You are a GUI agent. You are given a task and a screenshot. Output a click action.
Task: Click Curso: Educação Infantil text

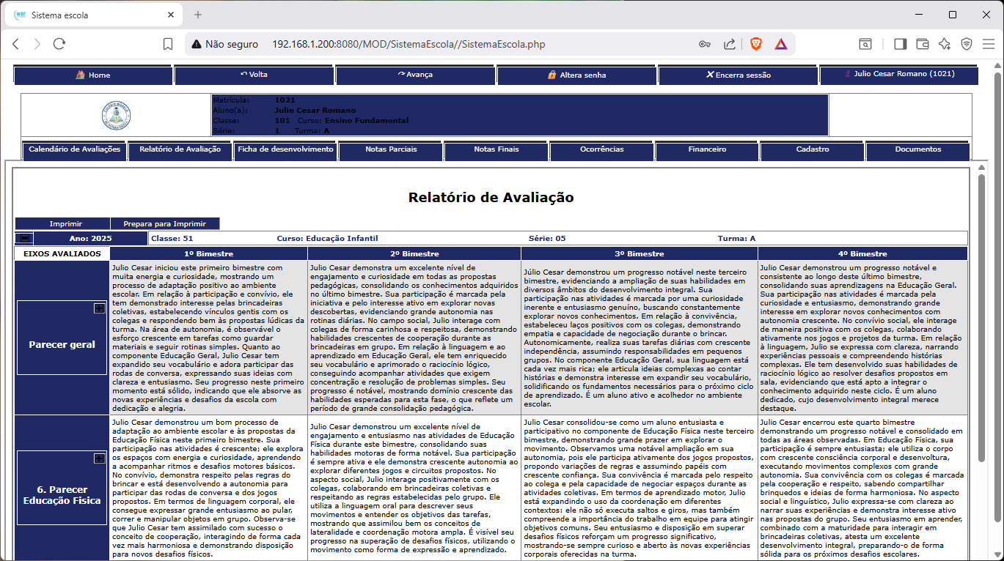327,238
